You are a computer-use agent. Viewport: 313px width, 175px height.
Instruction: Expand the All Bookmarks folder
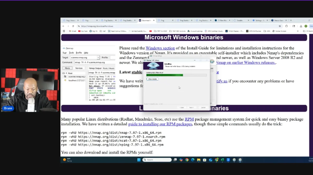coord(308,31)
